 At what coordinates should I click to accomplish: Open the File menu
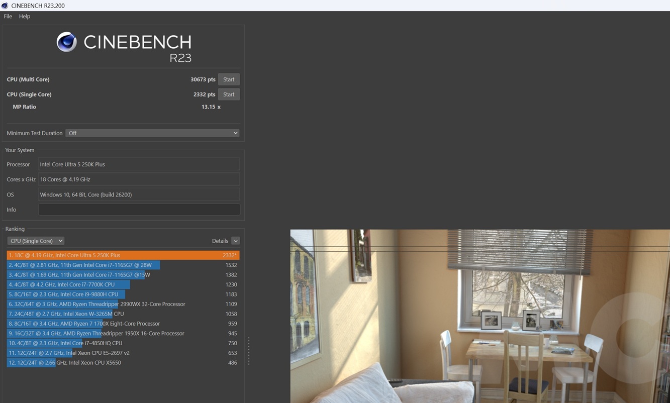coord(8,16)
